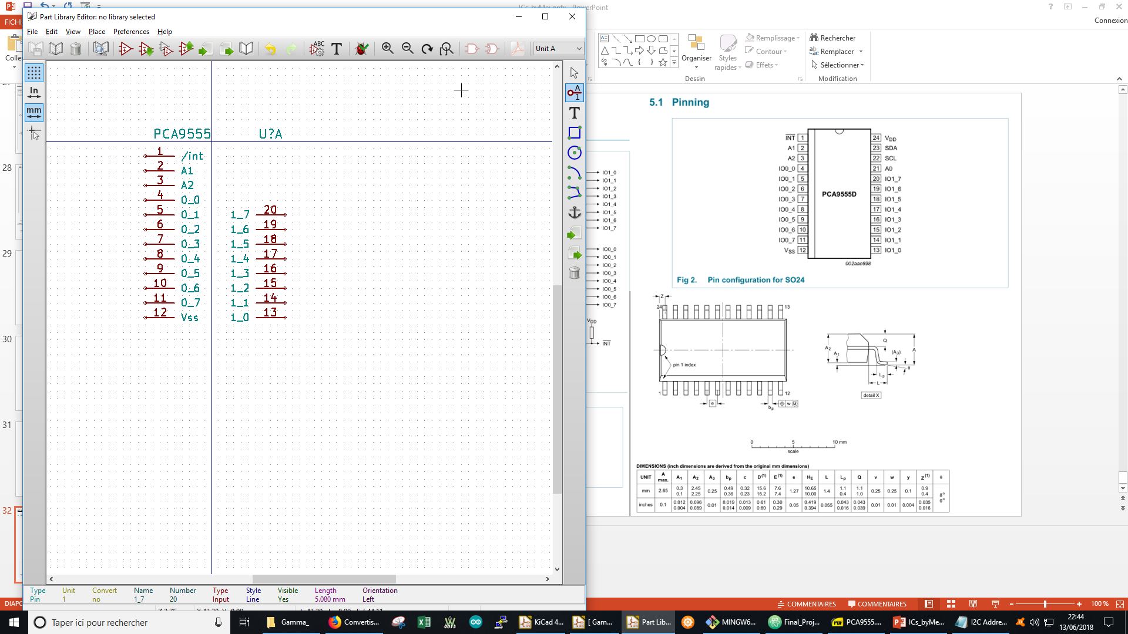Click the anchor position tool

click(x=574, y=213)
